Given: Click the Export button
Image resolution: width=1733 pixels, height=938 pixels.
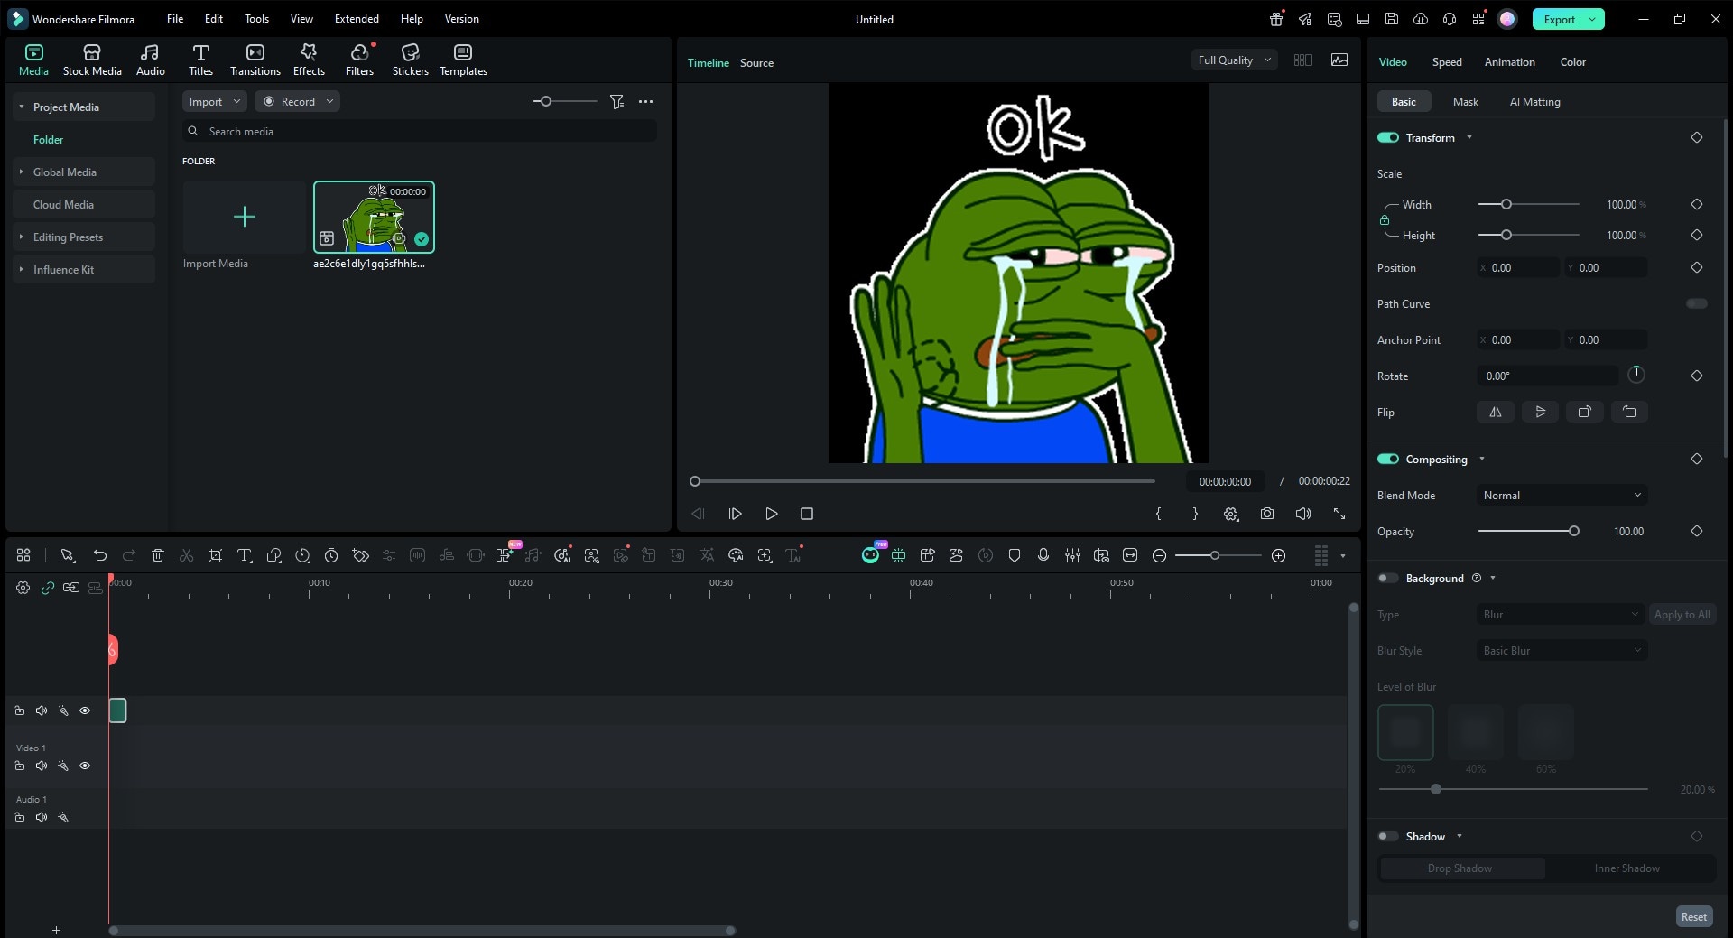Looking at the screenshot, I should pyautogui.click(x=1559, y=18).
